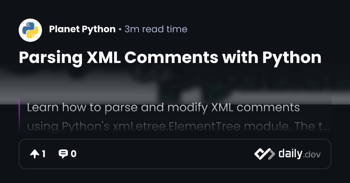Open the Planet Python source name
The width and height of the screenshot is (350, 183).
point(82,29)
